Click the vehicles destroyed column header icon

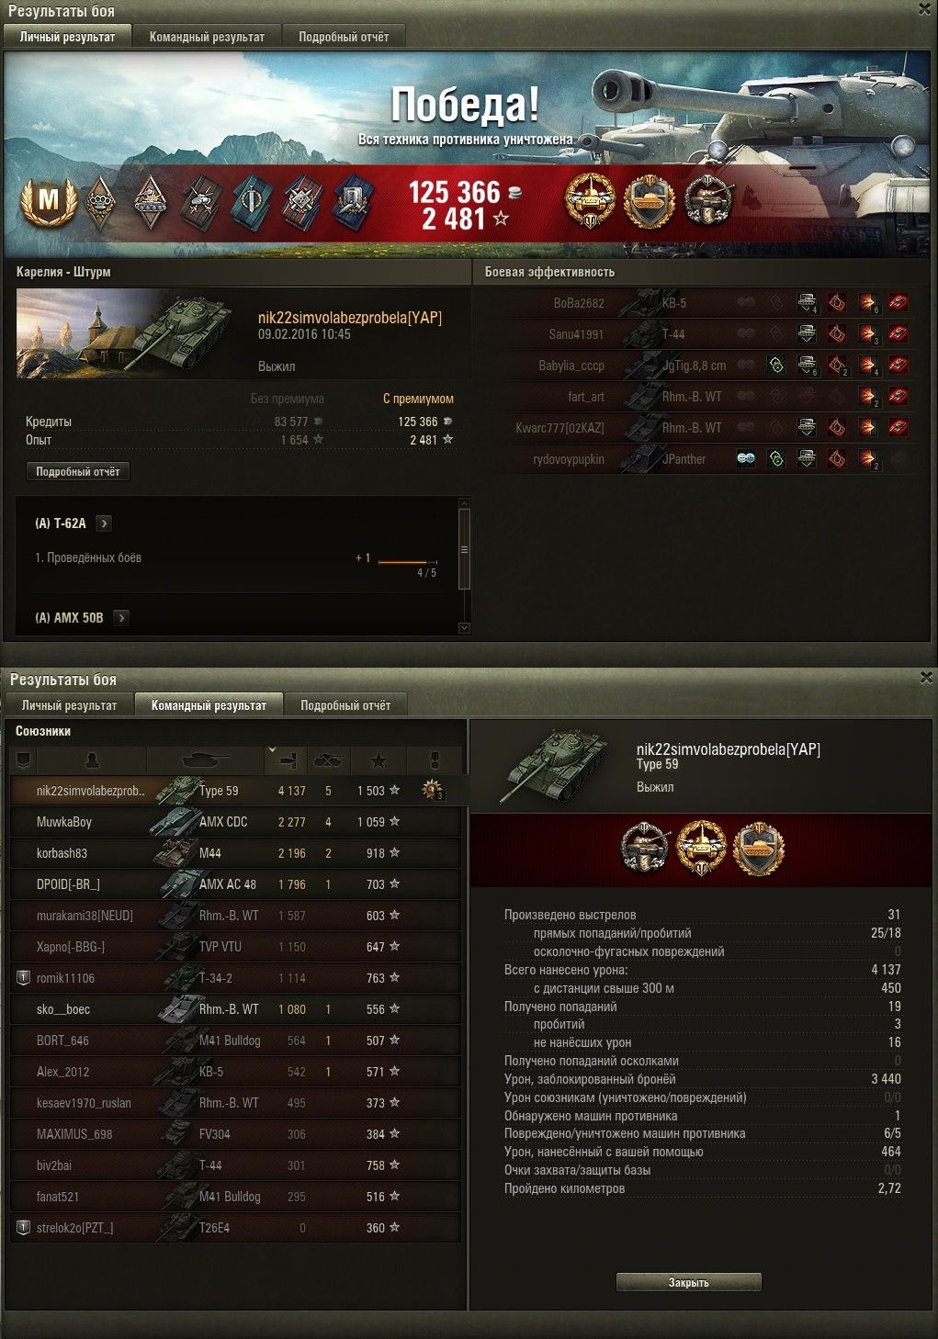click(329, 760)
